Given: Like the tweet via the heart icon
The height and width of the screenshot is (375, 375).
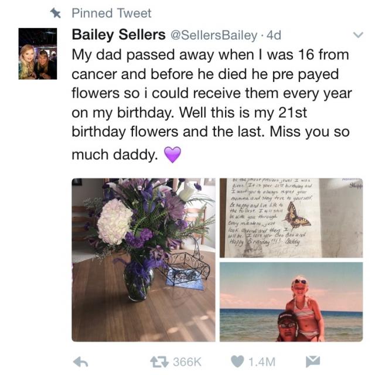Looking at the screenshot, I should [x=237, y=362].
